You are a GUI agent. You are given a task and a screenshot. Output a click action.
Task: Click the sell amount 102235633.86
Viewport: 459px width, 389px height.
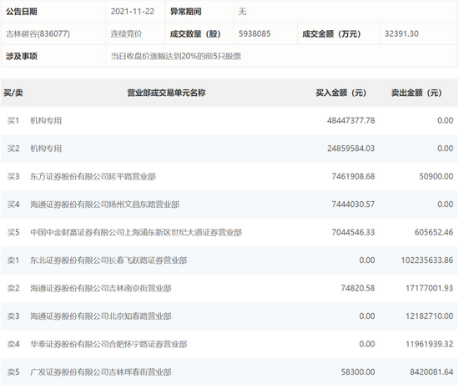[x=426, y=260]
